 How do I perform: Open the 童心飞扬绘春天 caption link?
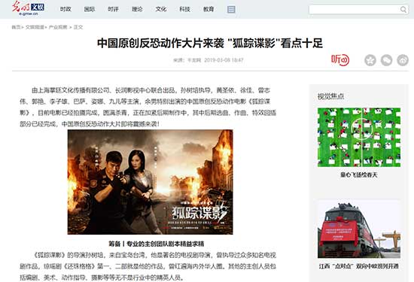pyautogui.click(x=359, y=175)
